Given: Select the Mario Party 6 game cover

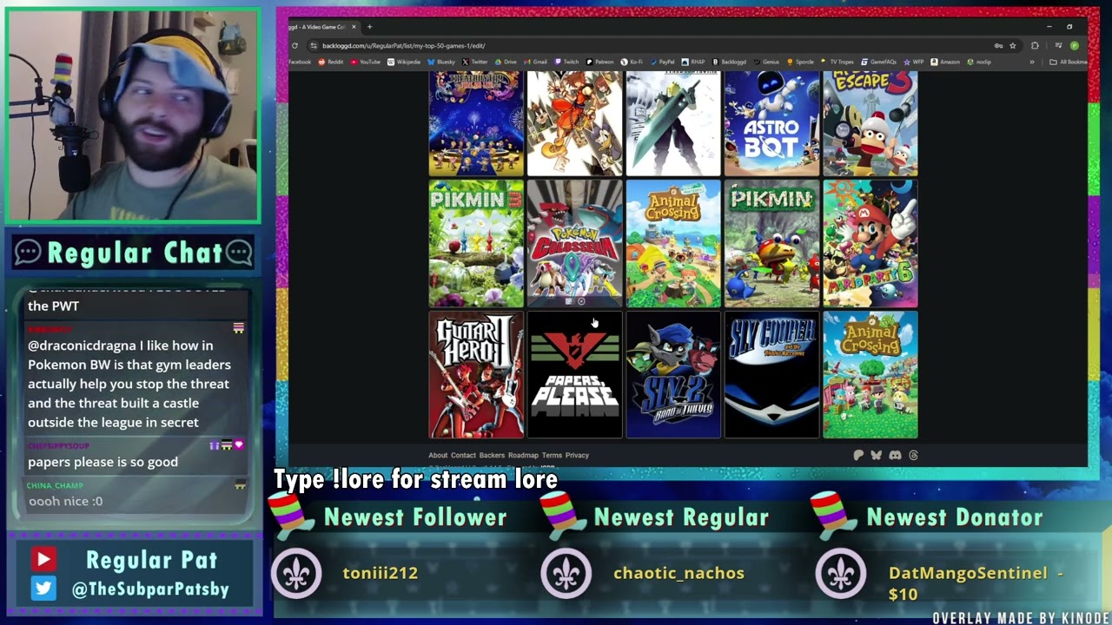Looking at the screenshot, I should tap(870, 244).
